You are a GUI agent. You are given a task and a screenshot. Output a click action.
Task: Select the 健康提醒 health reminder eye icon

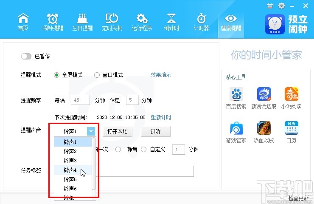(231, 19)
